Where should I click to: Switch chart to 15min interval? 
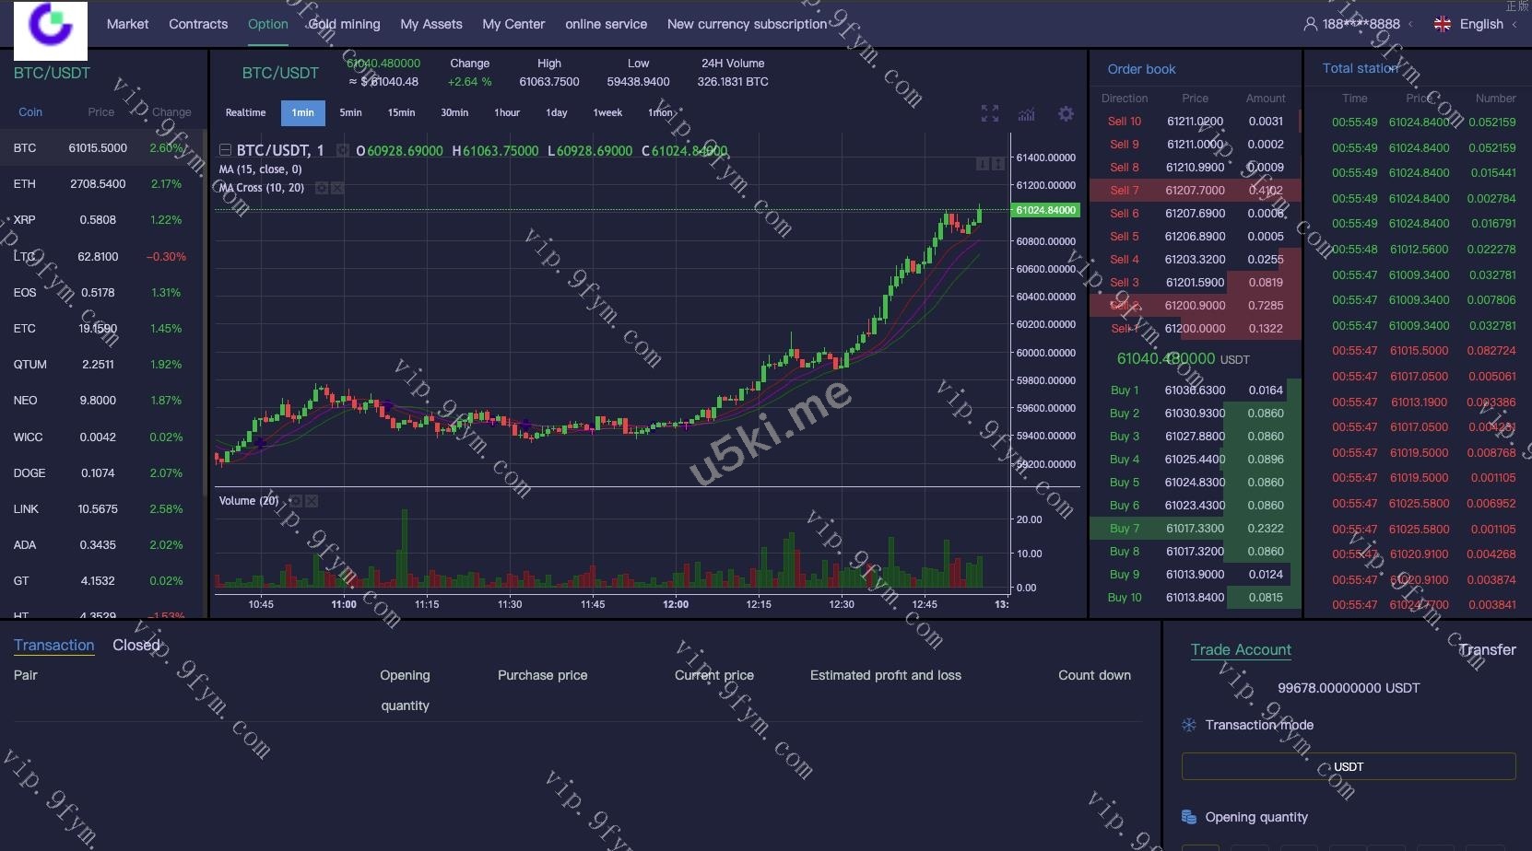click(x=401, y=112)
